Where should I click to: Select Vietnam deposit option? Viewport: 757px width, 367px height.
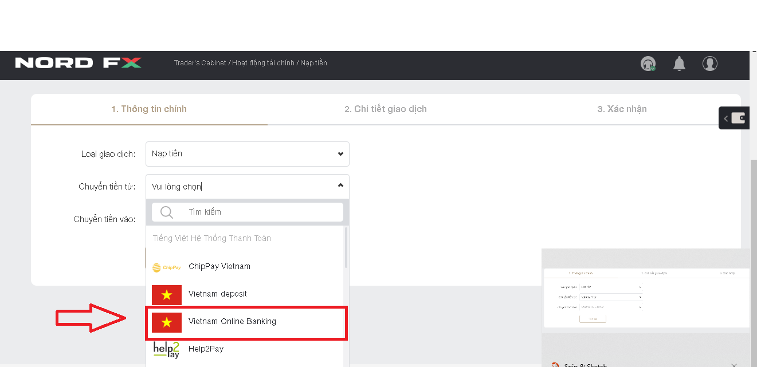245,294
